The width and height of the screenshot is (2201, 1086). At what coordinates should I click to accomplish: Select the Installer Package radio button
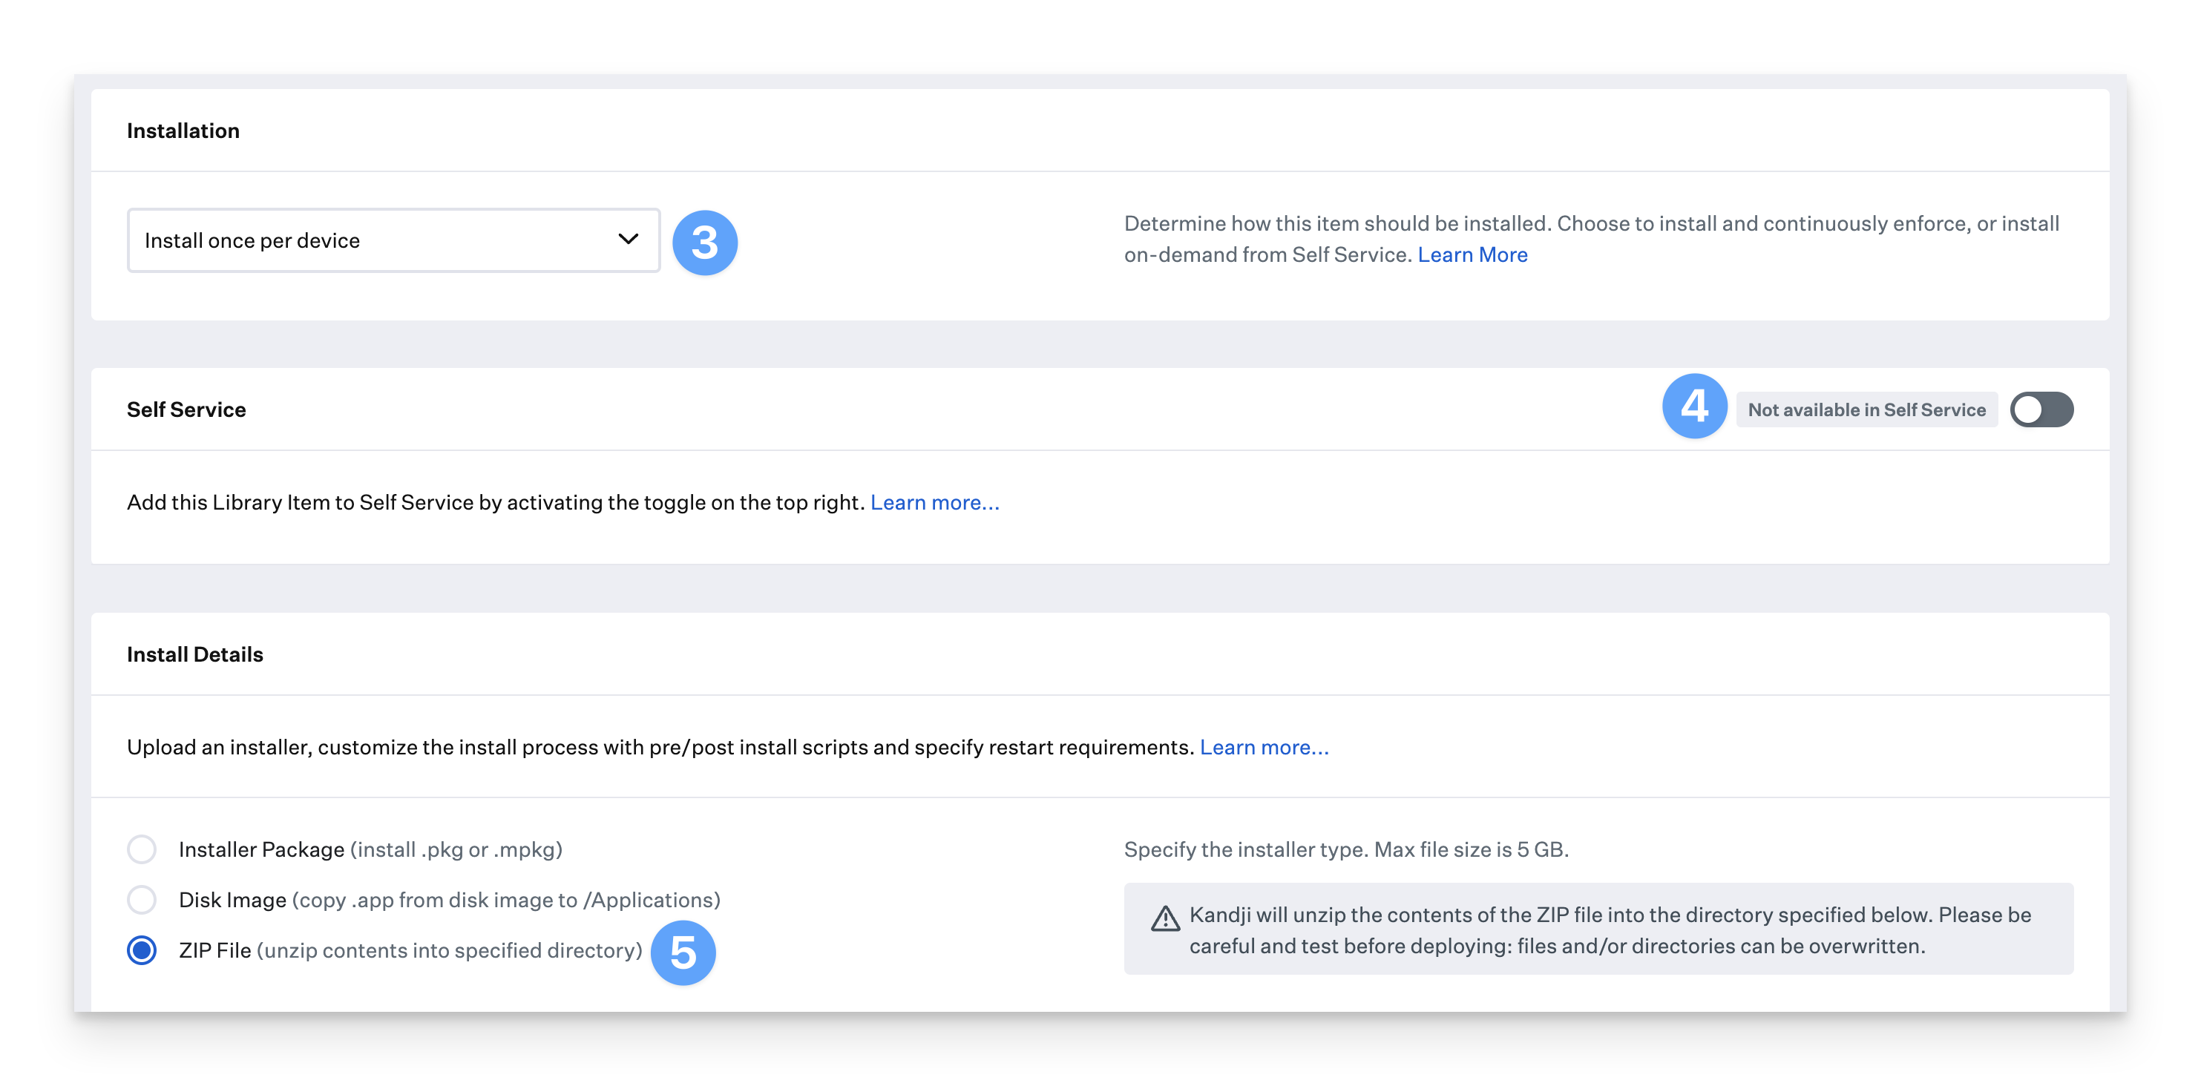(x=142, y=849)
